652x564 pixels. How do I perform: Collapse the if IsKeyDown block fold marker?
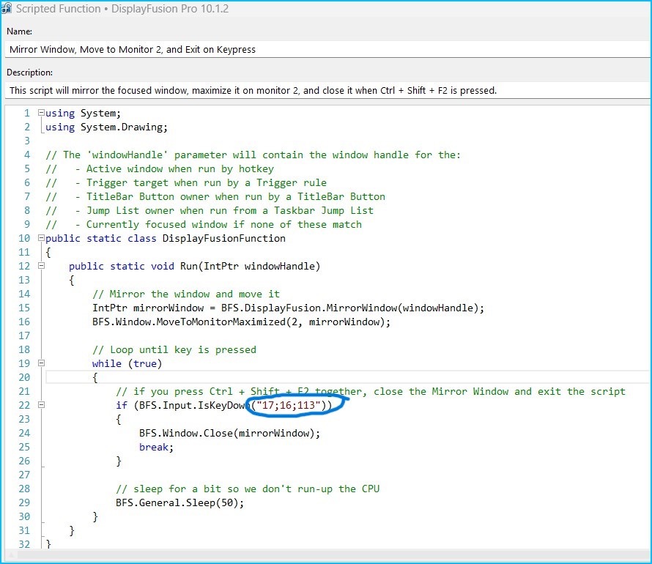click(x=41, y=406)
